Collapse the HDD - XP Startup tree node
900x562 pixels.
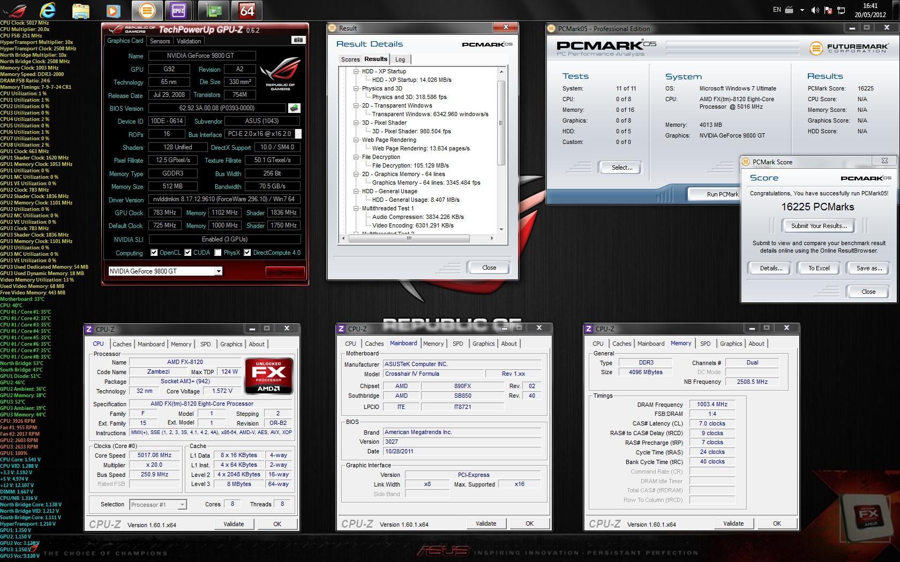(x=356, y=71)
